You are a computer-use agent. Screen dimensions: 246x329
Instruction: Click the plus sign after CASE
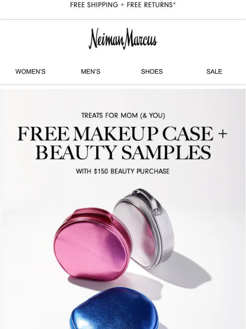coord(222,134)
